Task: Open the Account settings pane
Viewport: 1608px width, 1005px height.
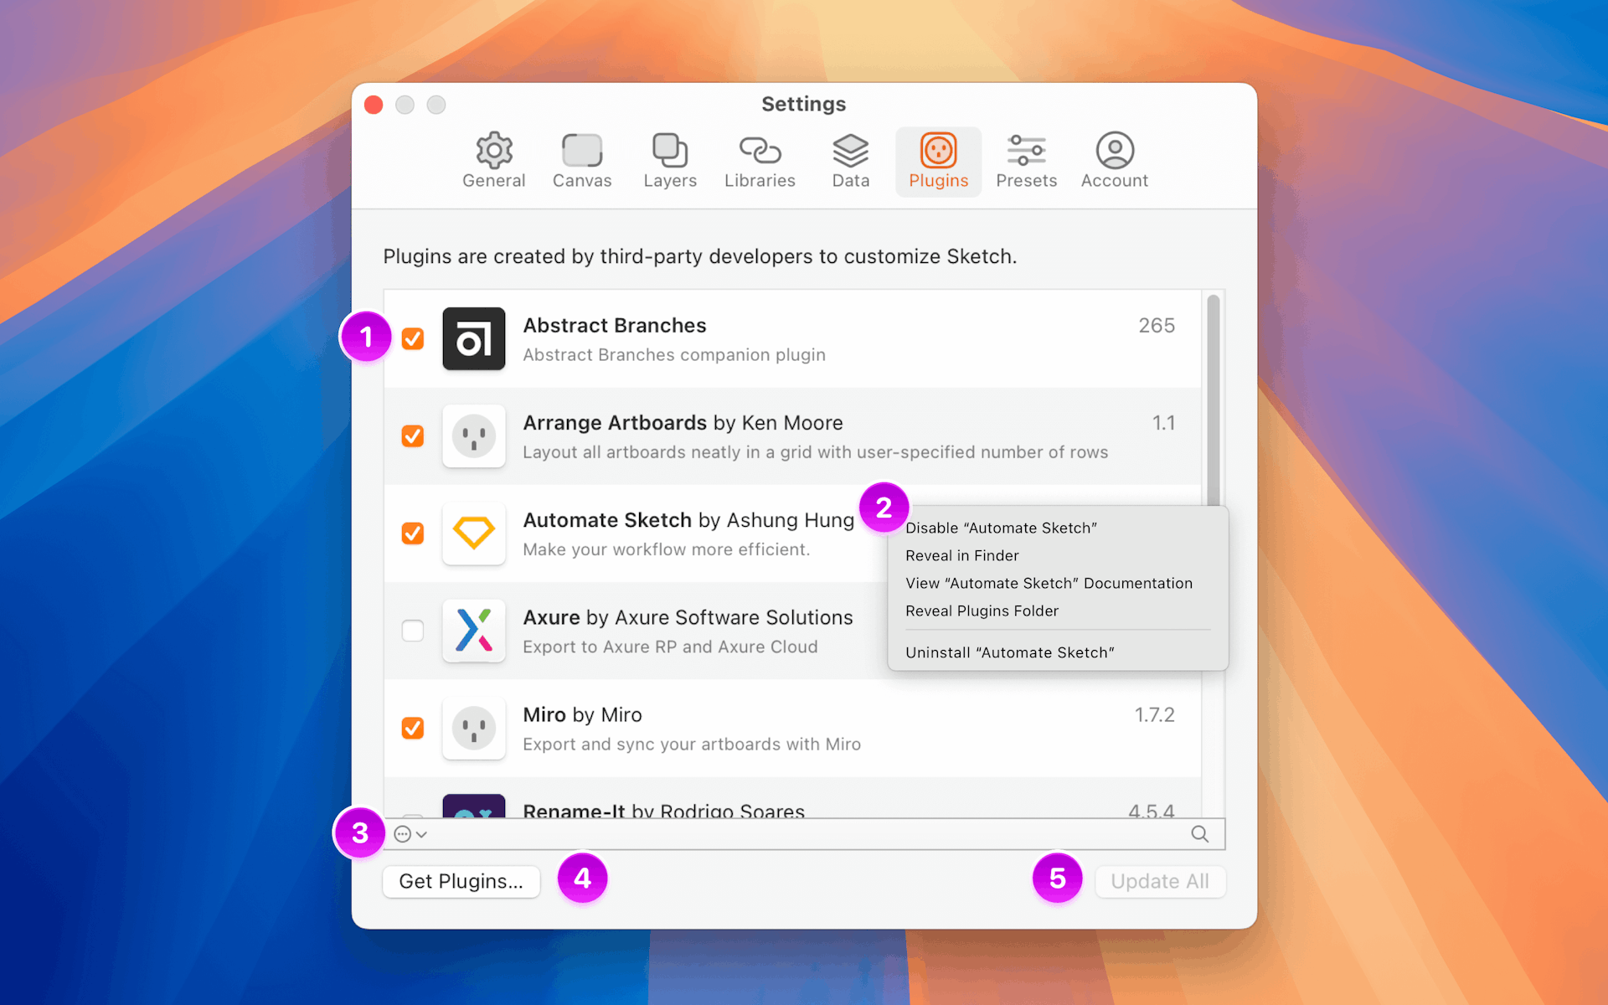Action: tap(1114, 159)
